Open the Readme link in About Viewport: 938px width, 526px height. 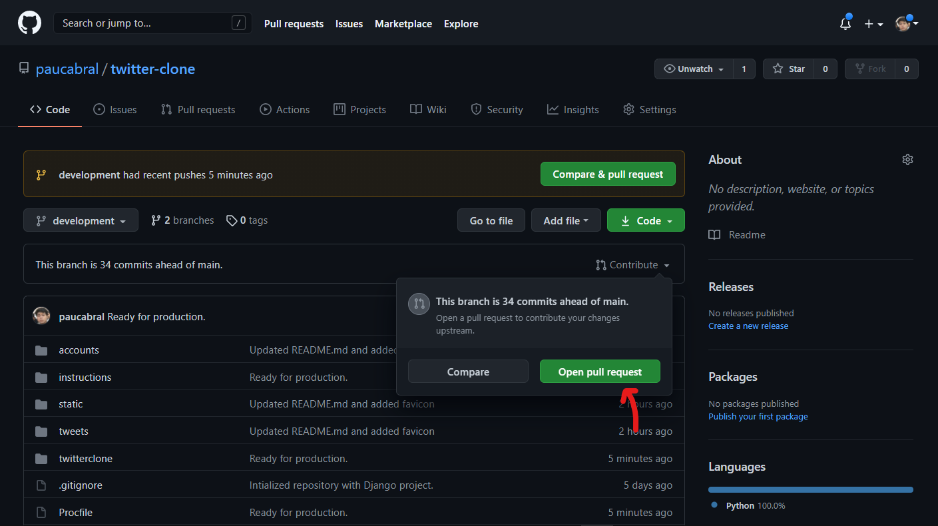click(737, 235)
